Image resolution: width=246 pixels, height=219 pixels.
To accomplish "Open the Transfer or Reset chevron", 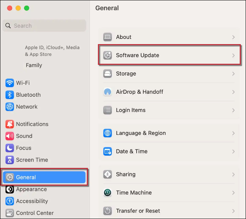I will [x=233, y=211].
